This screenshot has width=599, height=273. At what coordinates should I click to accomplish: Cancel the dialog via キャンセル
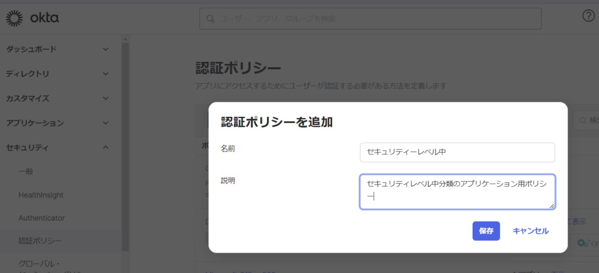pyautogui.click(x=531, y=231)
